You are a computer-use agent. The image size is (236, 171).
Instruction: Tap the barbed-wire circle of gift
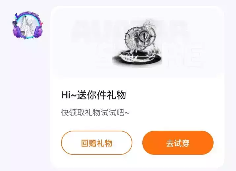tap(141, 38)
